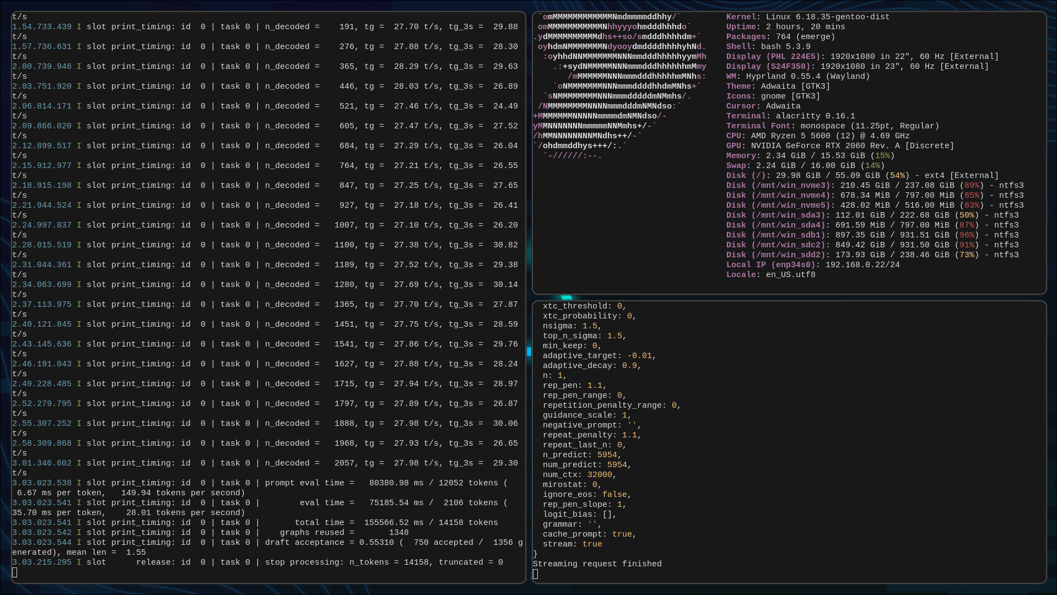This screenshot has height=595, width=1057.
Task: Click the cursor block in left terminal
Action: (x=15, y=572)
